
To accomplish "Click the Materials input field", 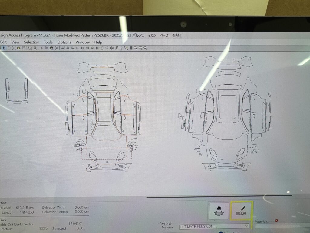I will 282,226.
